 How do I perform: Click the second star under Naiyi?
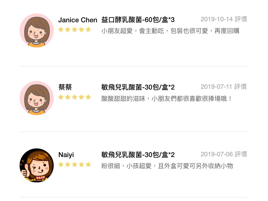[x=68, y=165]
